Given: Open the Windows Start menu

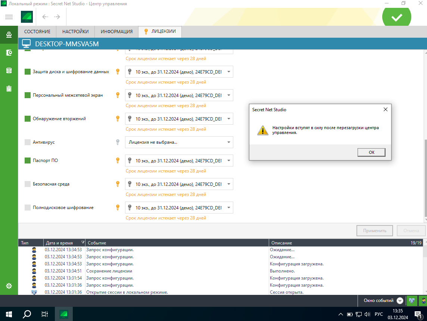Looking at the screenshot, I should pos(9,314).
